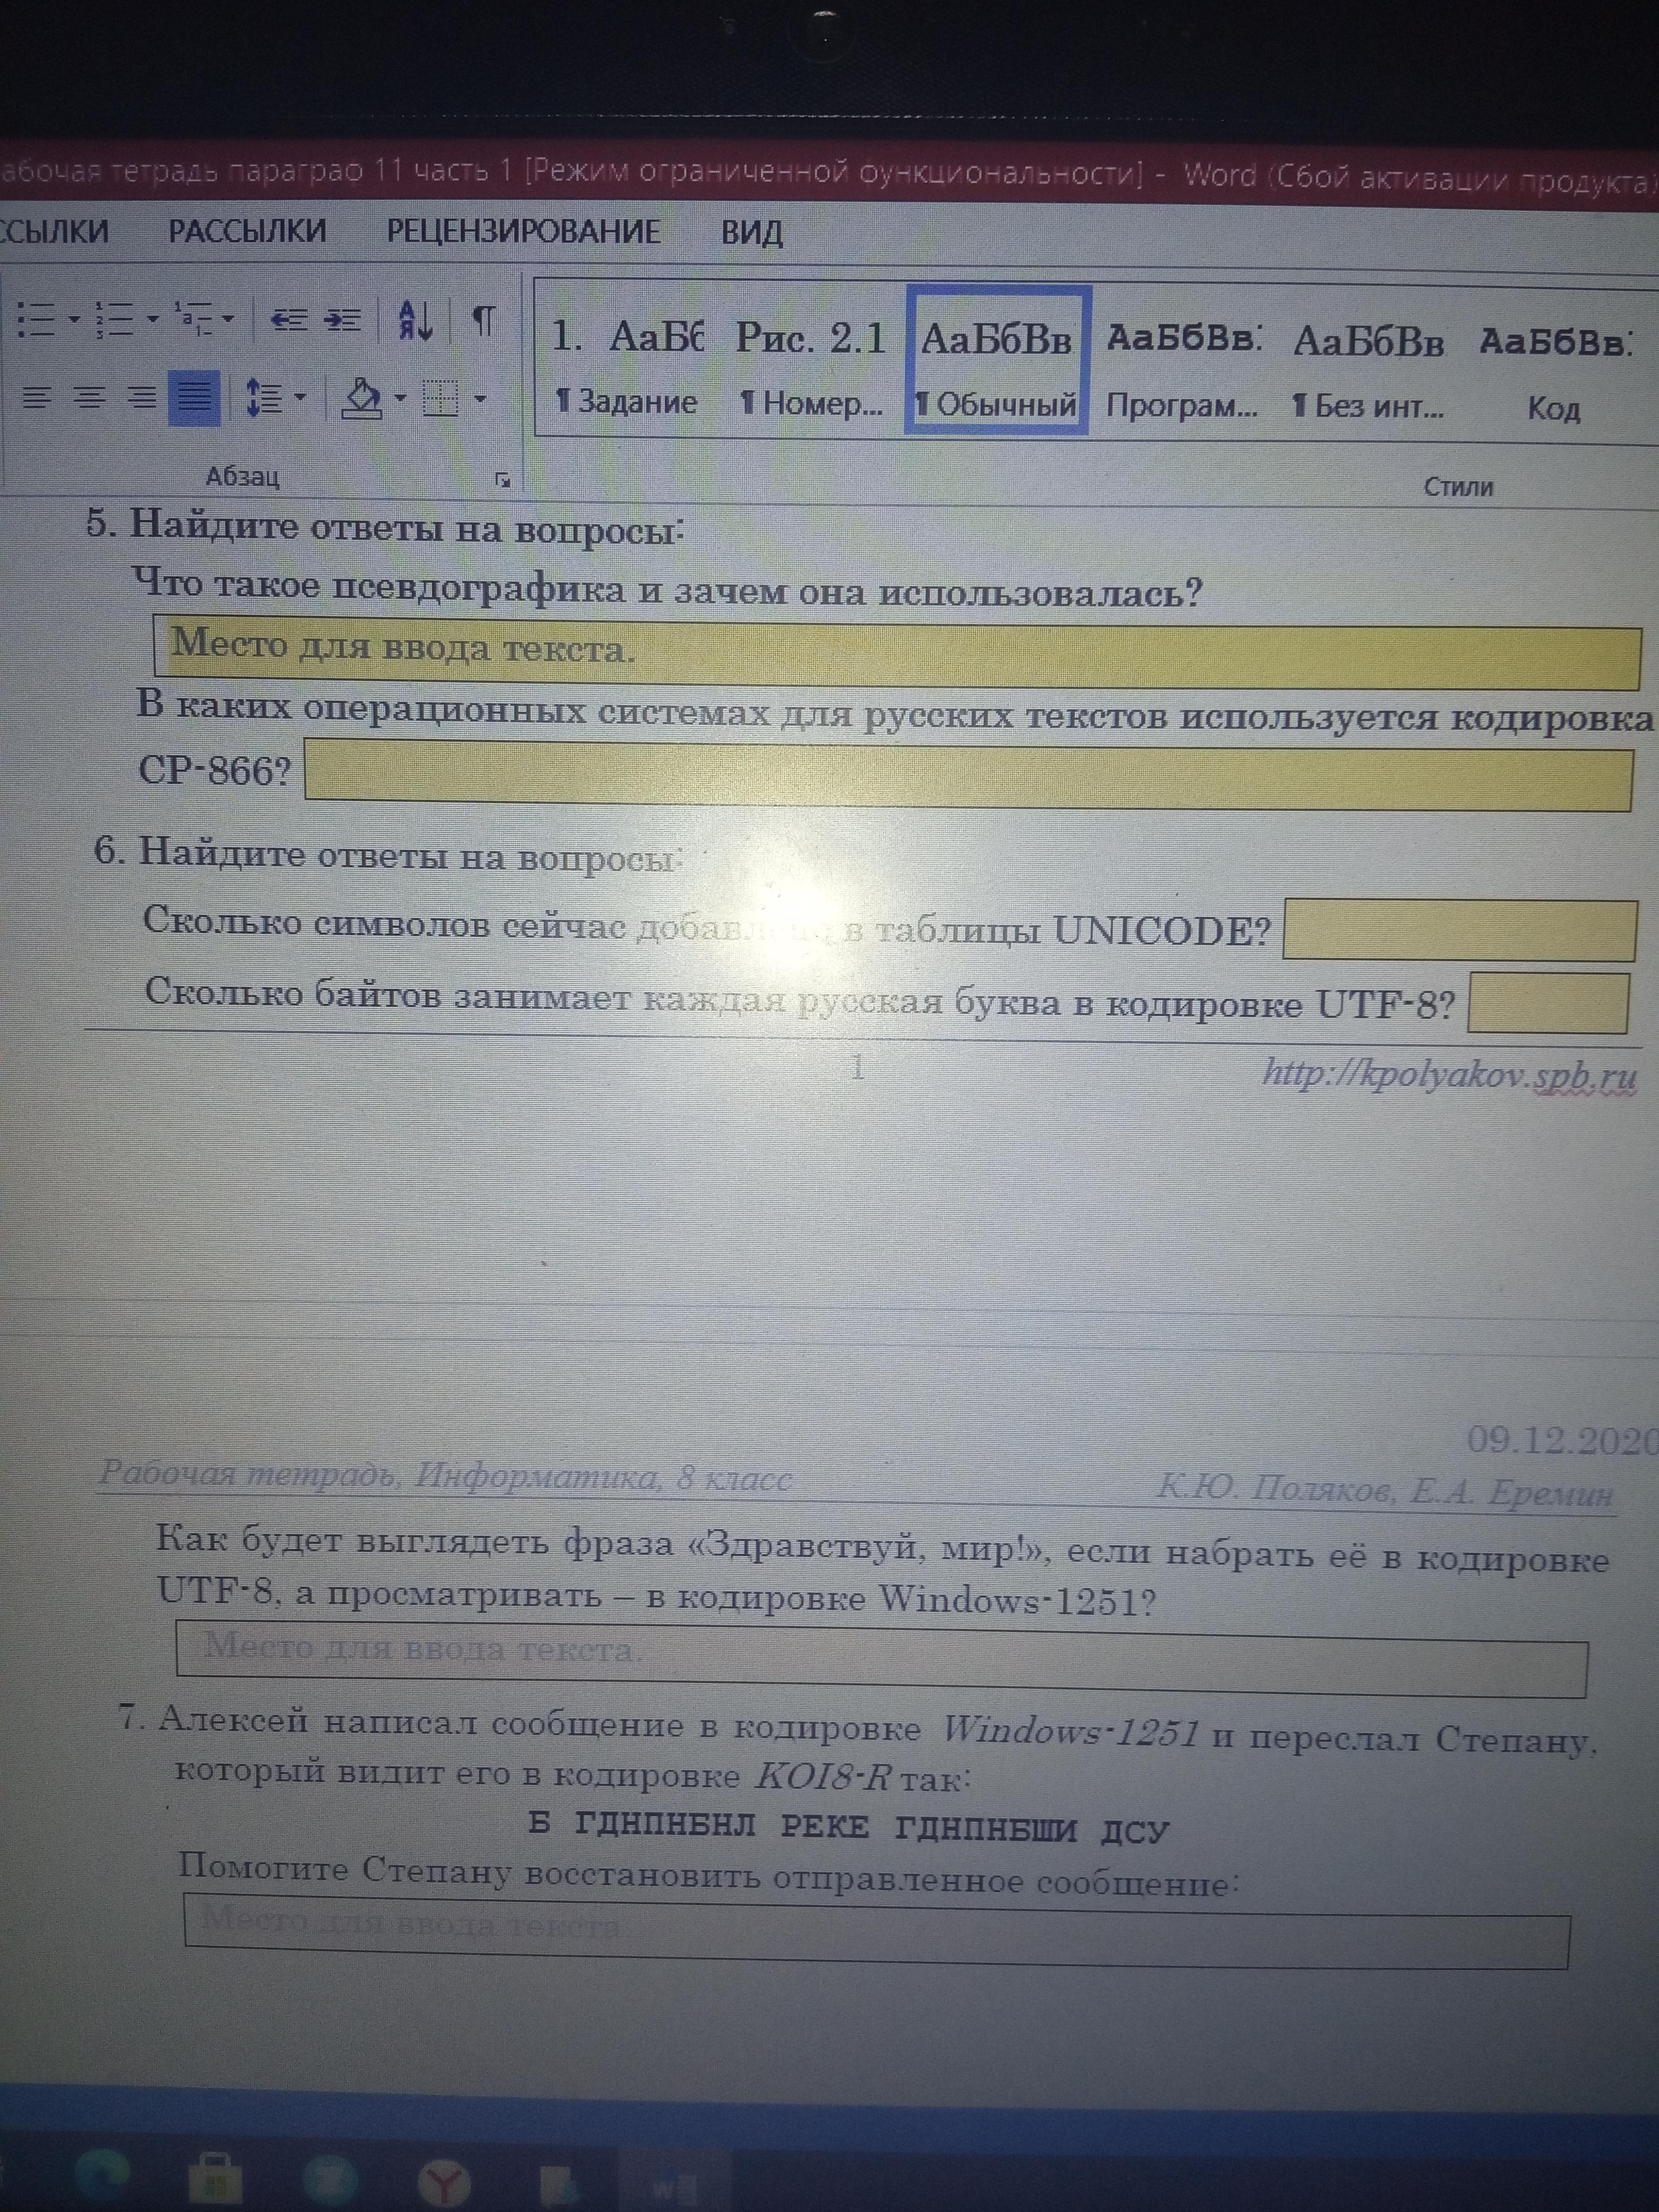Open the РЕЦЕНЗИРОВАНИЕ ribbon tab
This screenshot has height=2212, width=1659.
(523, 231)
